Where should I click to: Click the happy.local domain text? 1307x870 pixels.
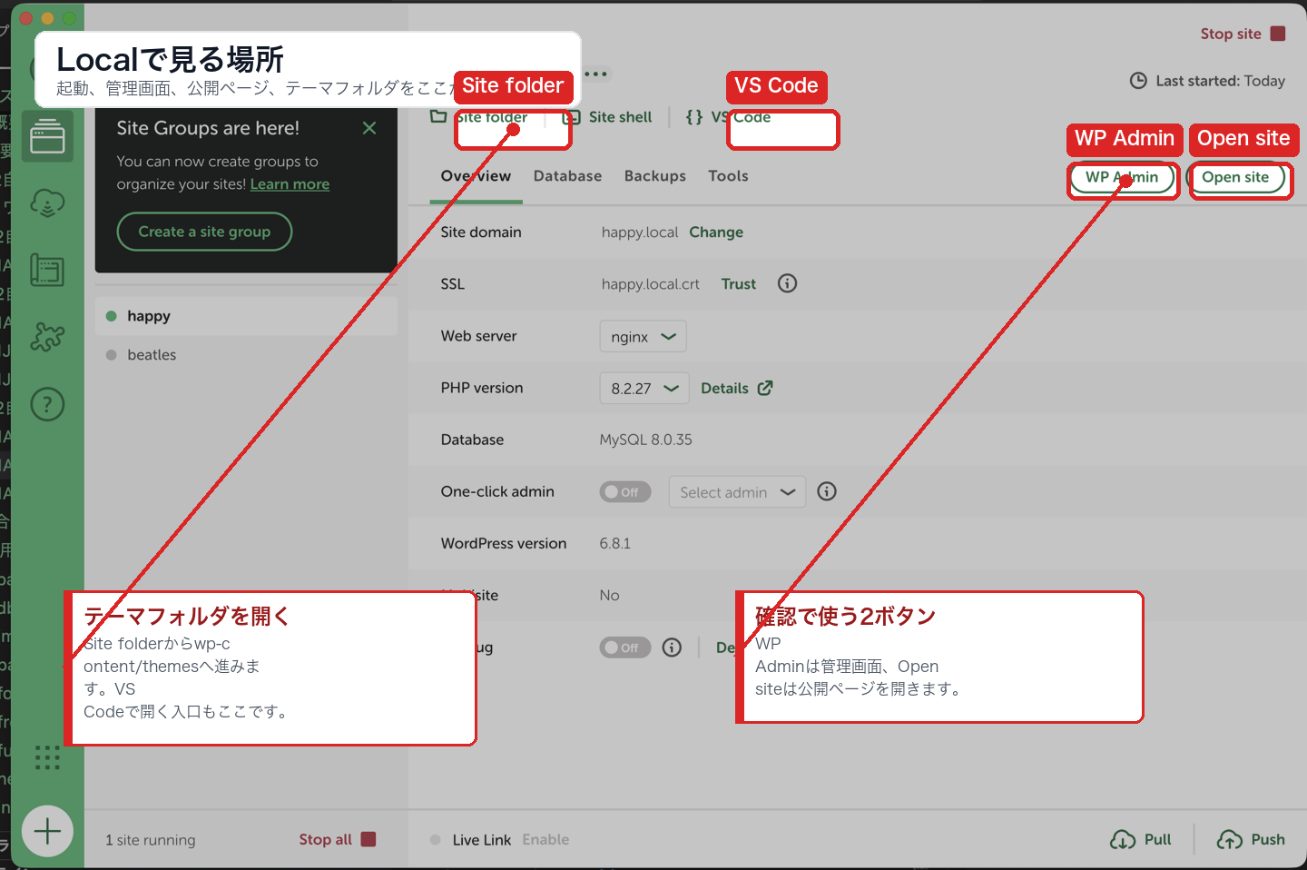click(x=640, y=232)
